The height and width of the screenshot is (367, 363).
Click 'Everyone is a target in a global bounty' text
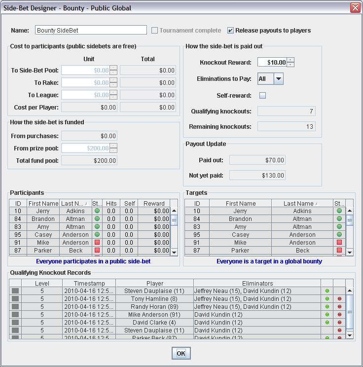pyautogui.click(x=269, y=261)
